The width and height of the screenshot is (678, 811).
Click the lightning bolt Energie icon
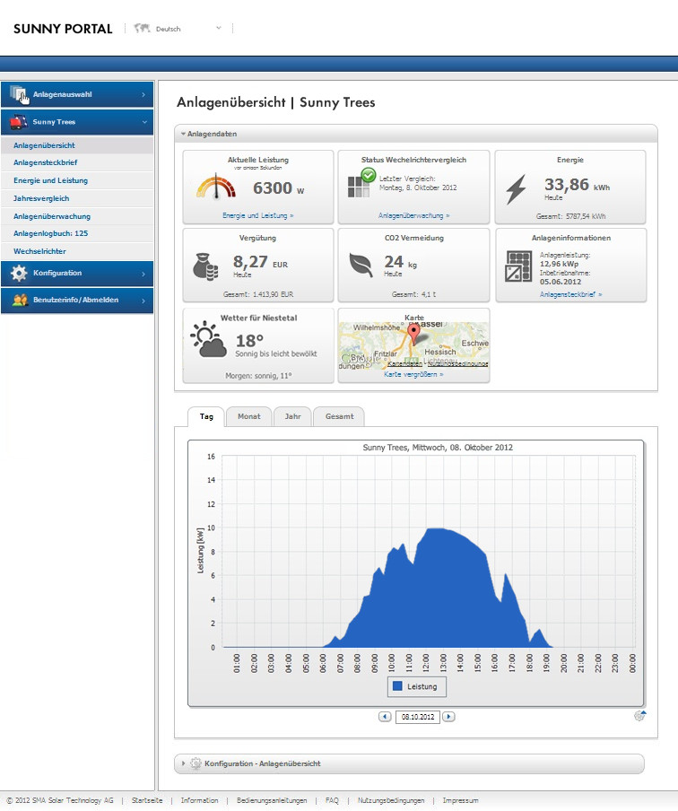(517, 188)
